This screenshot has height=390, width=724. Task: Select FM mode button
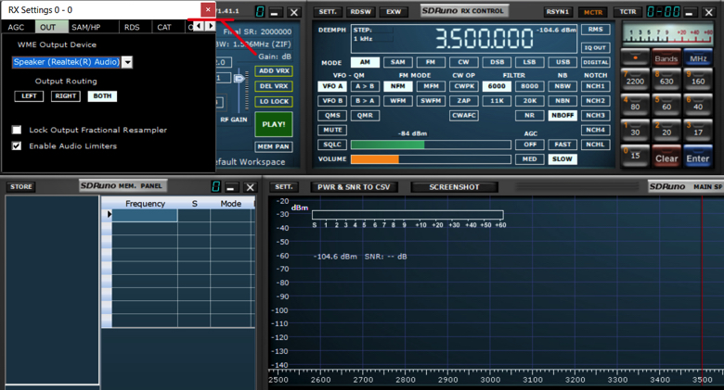[431, 62]
